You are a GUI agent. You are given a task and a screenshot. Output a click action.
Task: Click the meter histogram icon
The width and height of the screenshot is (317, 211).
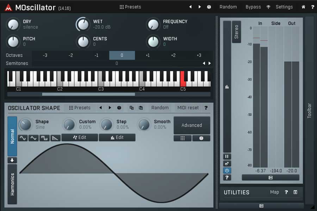pyautogui.click(x=227, y=87)
